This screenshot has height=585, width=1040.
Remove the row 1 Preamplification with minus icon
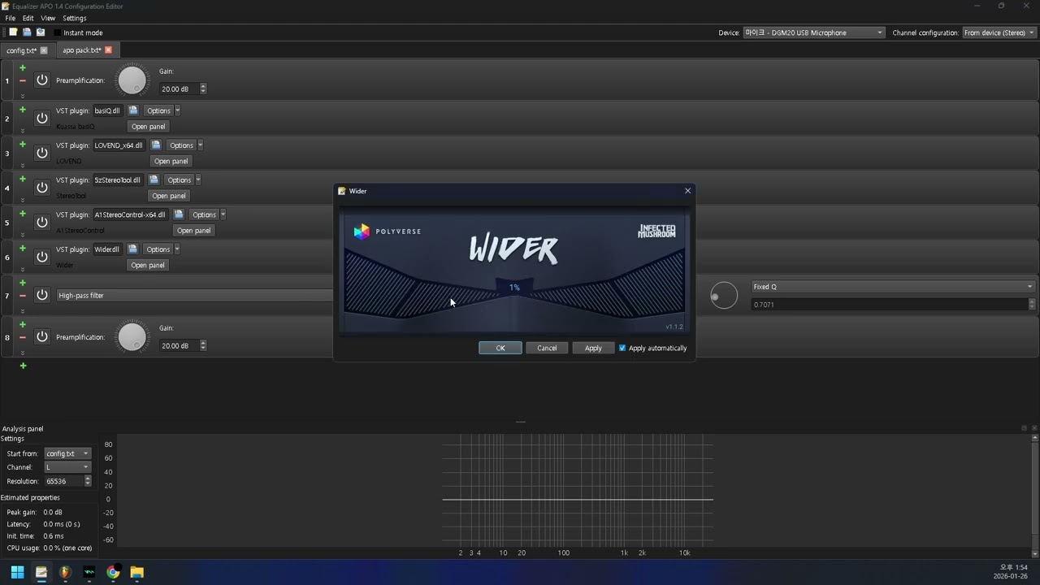[x=23, y=80]
